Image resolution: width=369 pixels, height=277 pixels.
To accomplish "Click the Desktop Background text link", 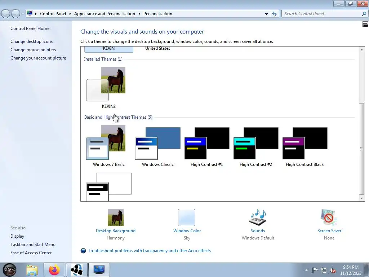I will (116, 231).
